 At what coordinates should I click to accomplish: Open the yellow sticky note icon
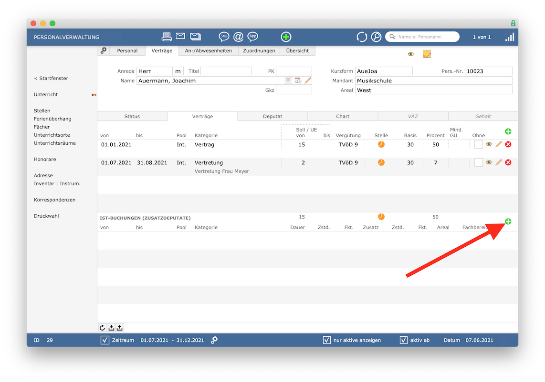427,54
